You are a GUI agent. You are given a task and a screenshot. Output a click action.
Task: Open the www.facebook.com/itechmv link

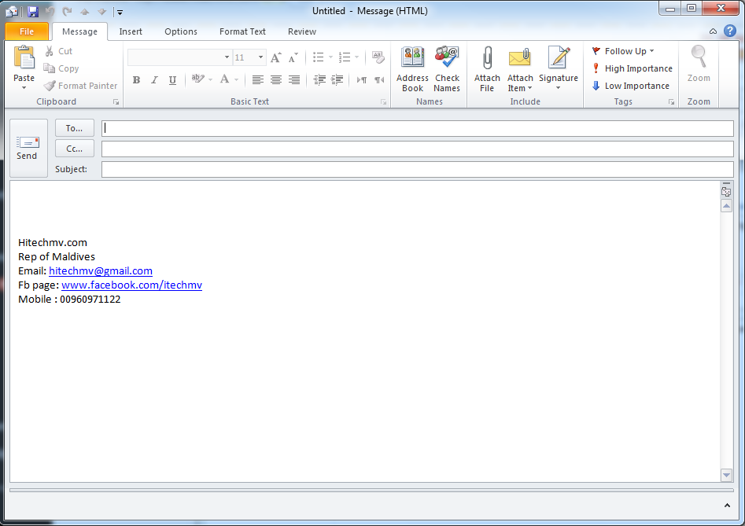coord(131,285)
